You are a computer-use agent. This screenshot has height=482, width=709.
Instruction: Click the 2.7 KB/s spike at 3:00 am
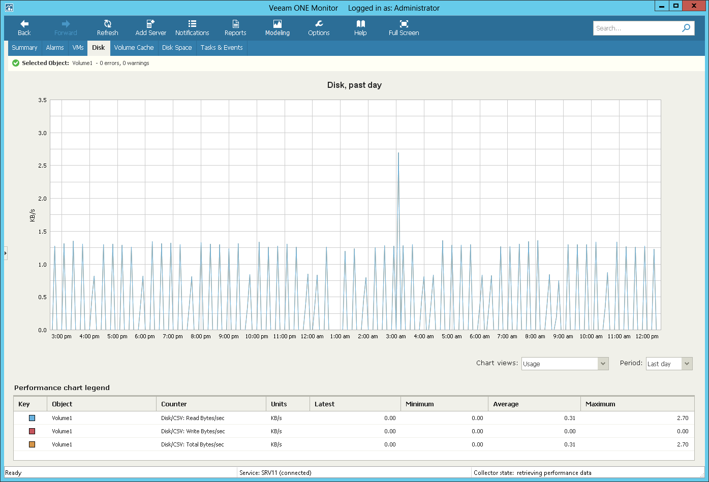pos(398,154)
